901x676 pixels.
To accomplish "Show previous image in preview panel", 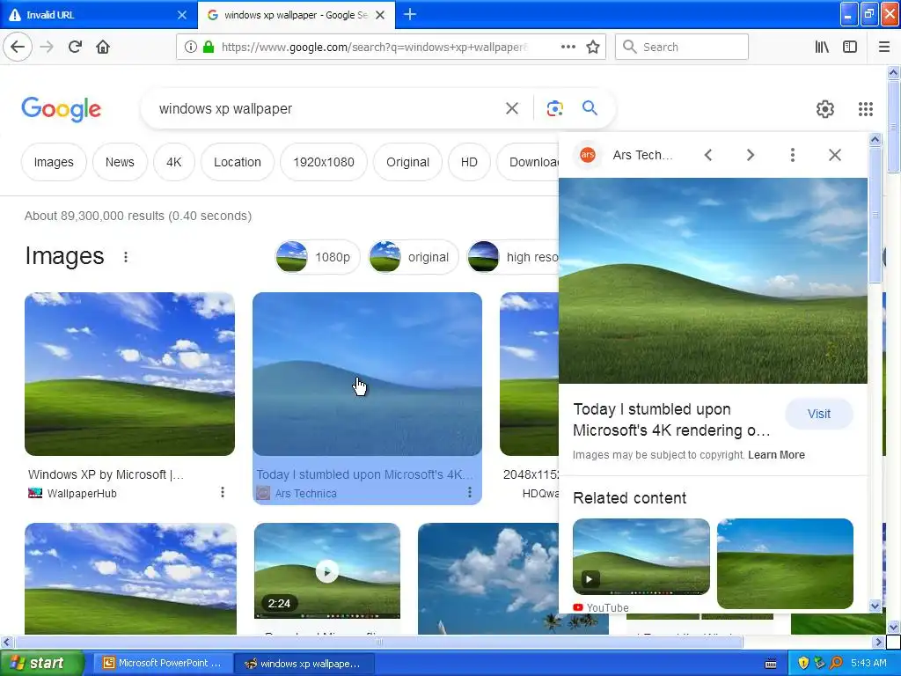I will pos(708,155).
